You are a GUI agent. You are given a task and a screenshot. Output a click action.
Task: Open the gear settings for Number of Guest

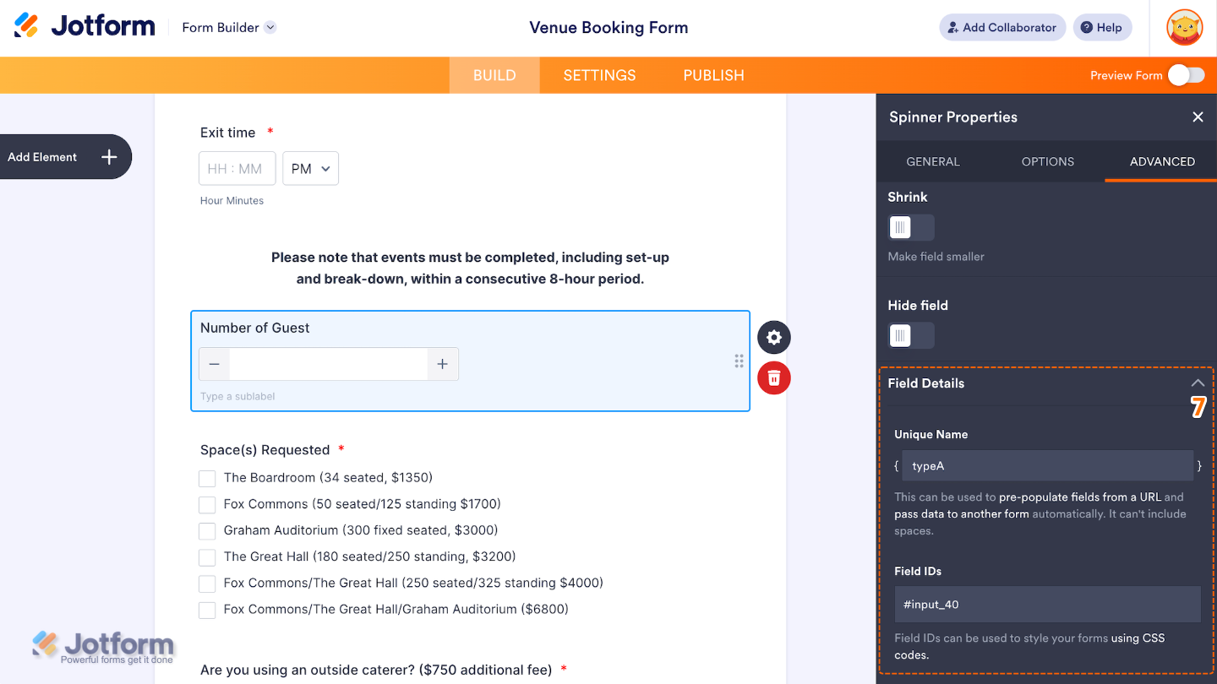(x=774, y=338)
